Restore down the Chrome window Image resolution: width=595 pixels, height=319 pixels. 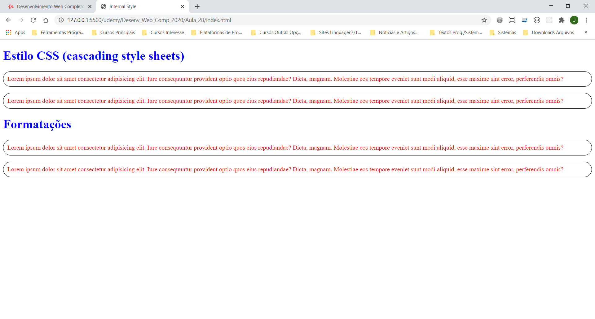[568, 6]
